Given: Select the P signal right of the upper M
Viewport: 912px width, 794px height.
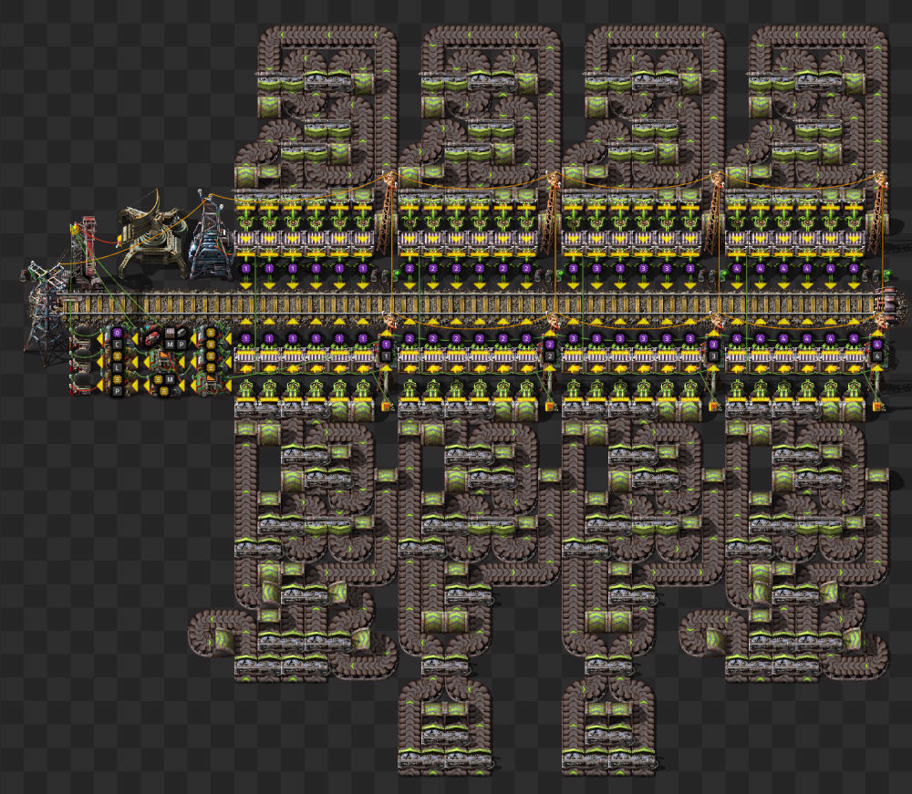Looking at the screenshot, I should click(181, 345).
